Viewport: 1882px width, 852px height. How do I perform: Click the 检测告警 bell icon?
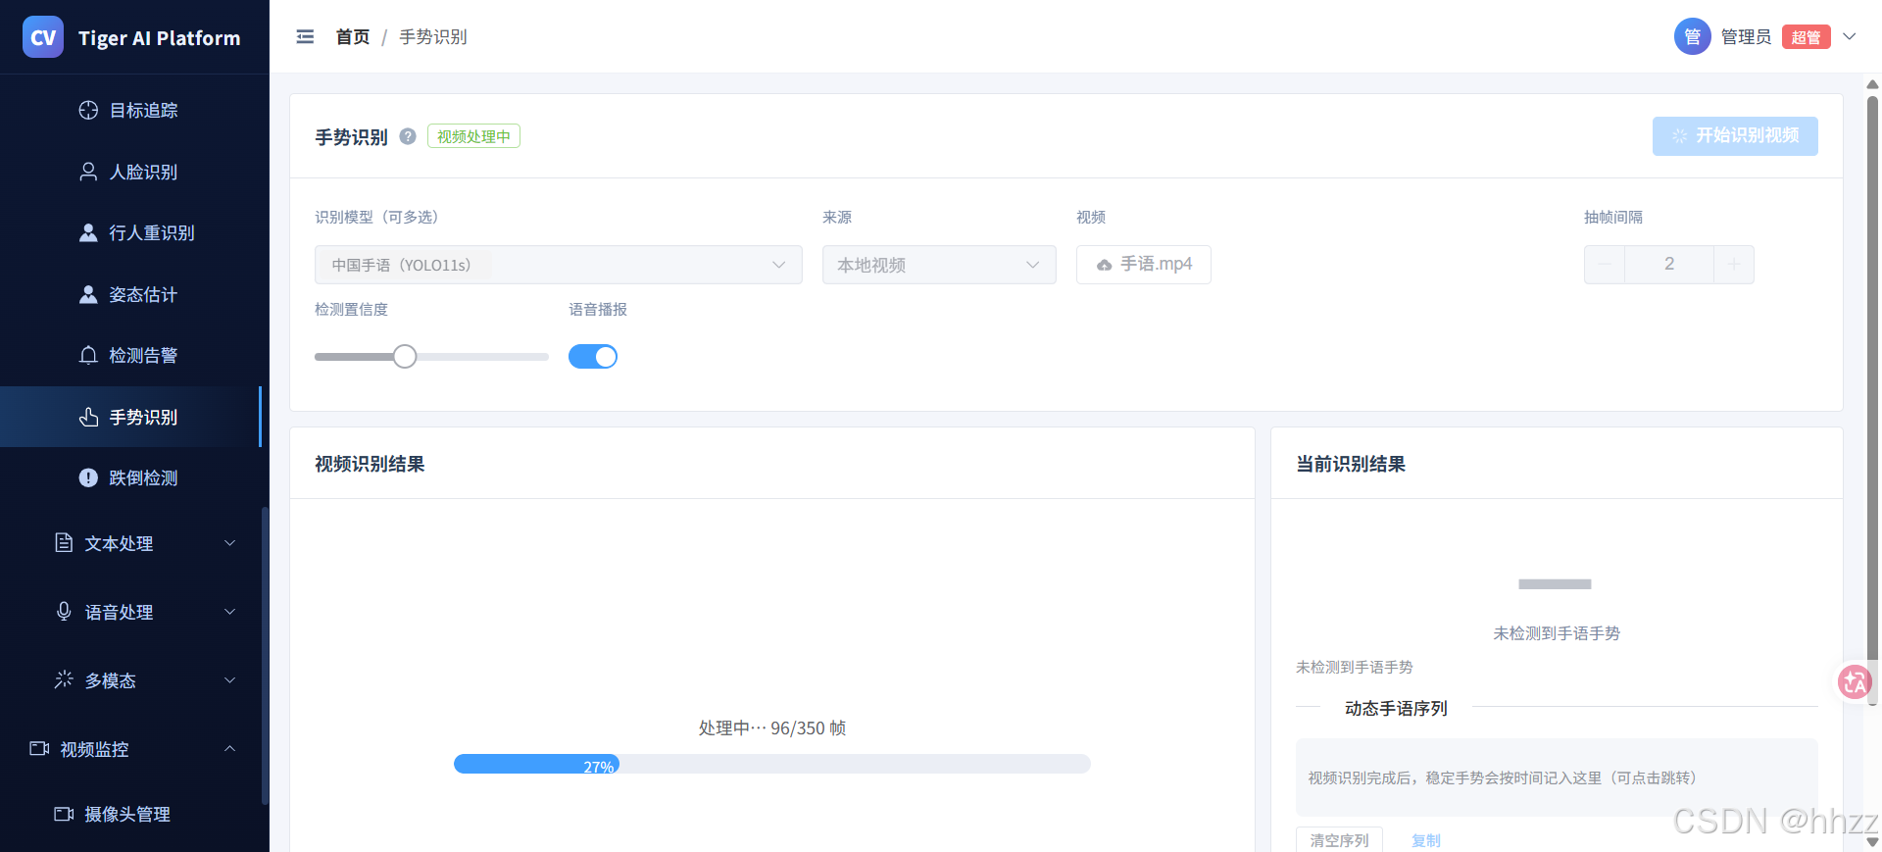click(x=88, y=355)
